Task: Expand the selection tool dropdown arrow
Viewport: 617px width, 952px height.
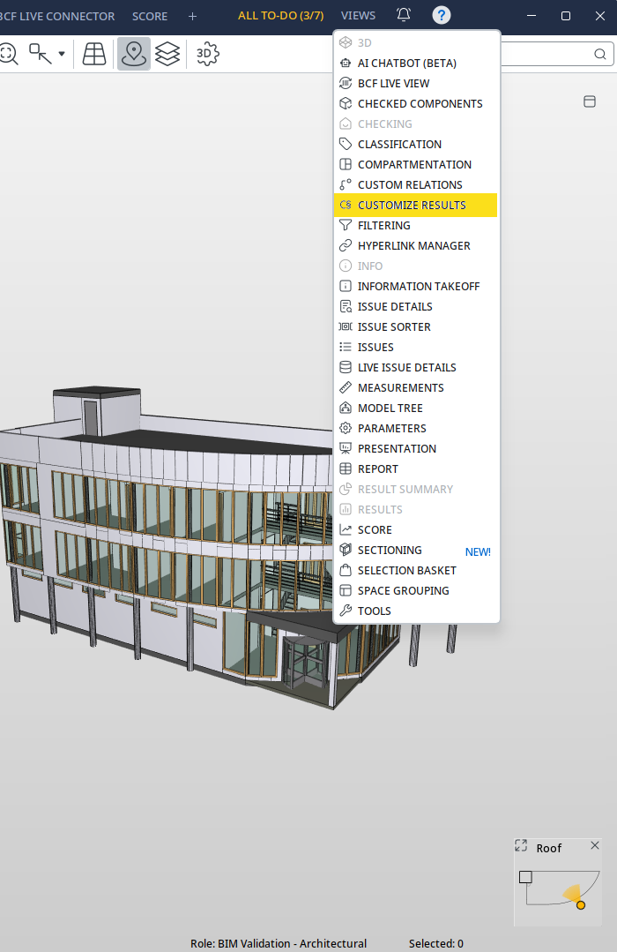Action: click(62, 54)
